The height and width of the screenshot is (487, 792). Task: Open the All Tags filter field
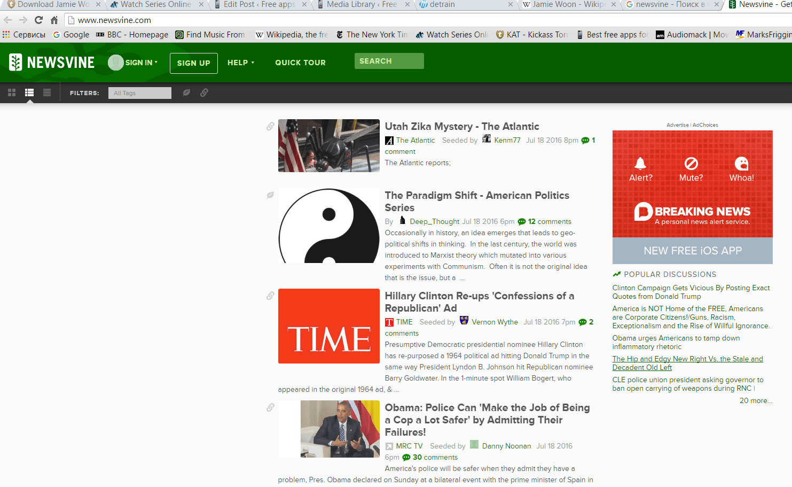click(139, 93)
